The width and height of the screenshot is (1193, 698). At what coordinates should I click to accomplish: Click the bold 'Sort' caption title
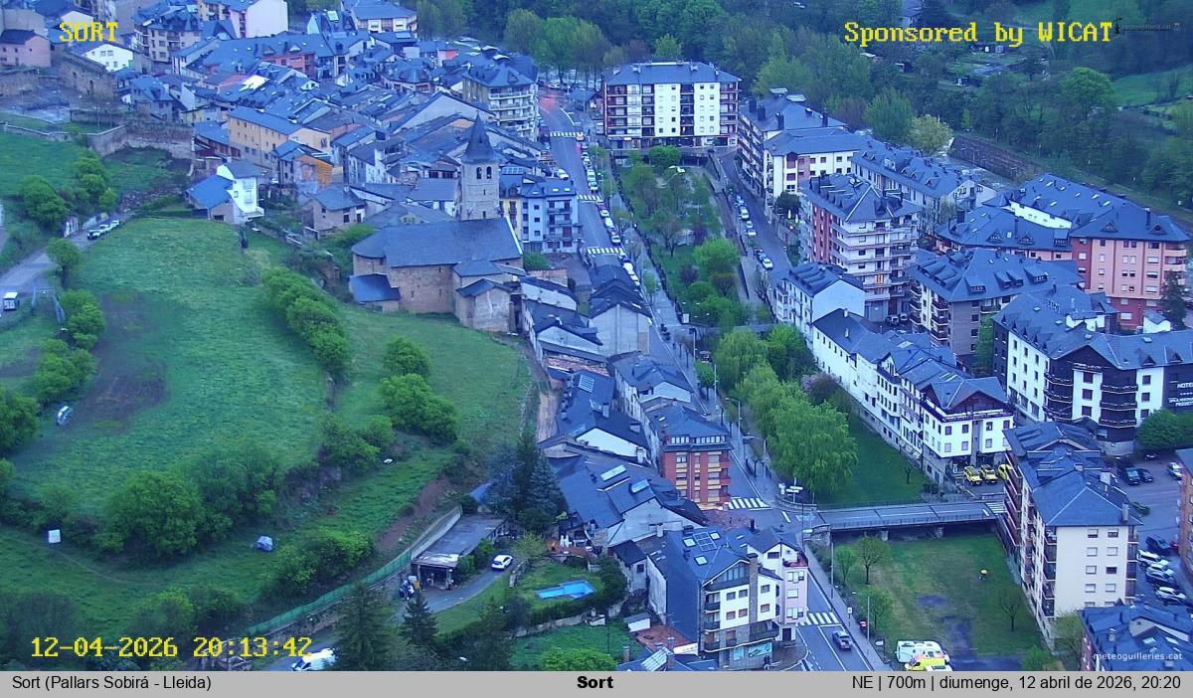(595, 682)
